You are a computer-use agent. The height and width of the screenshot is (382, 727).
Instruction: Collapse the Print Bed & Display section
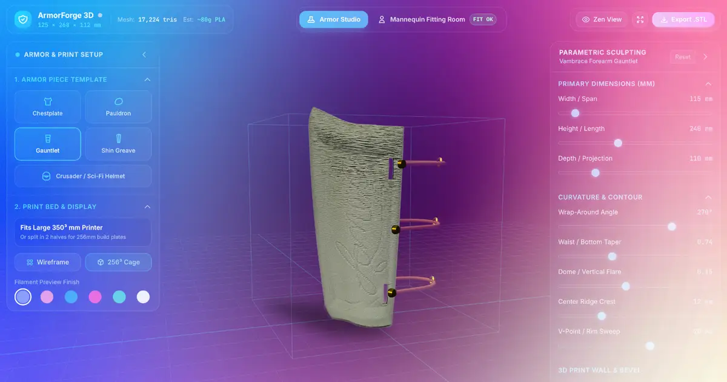[147, 207]
